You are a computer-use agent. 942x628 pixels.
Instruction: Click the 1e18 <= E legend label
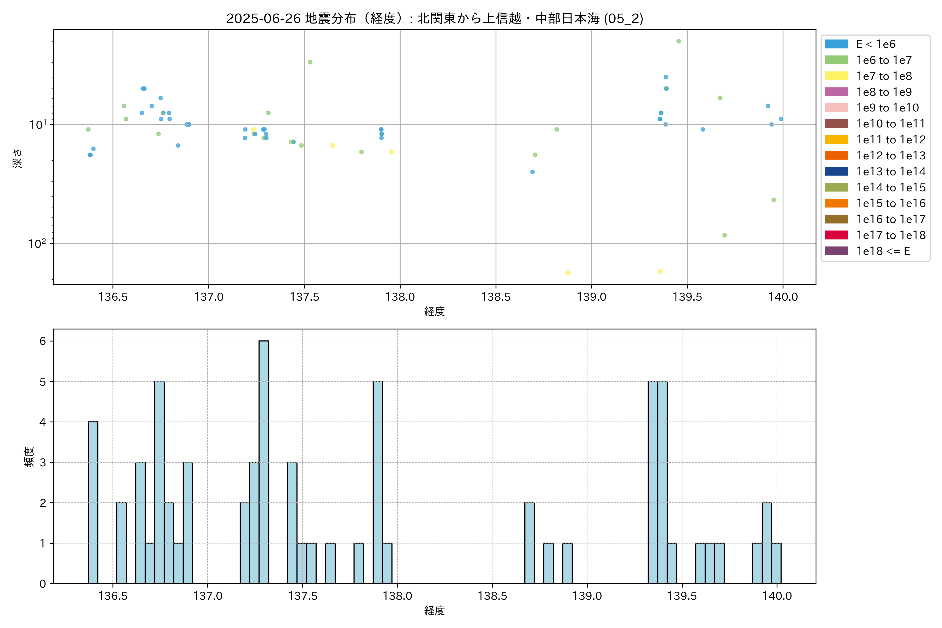point(883,251)
